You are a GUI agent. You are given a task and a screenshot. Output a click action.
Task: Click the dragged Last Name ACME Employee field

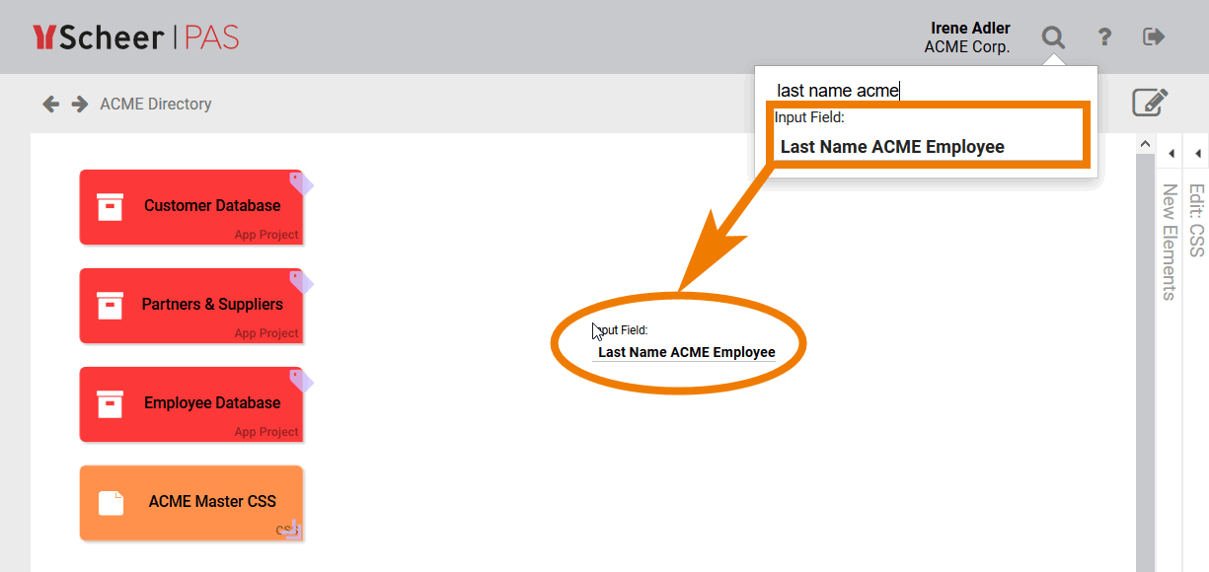684,342
